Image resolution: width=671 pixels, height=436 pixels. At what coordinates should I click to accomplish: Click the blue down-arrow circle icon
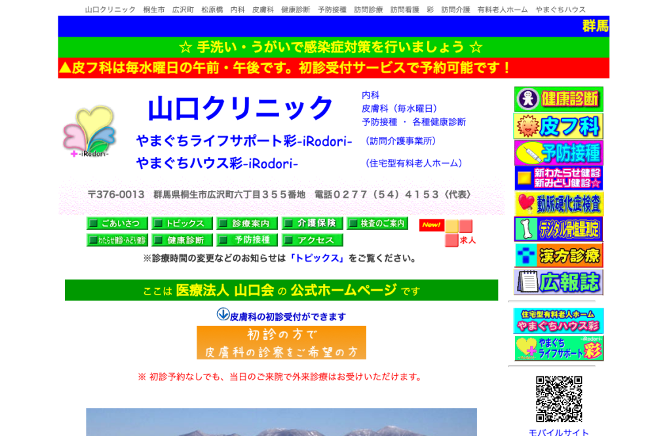pos(223,314)
